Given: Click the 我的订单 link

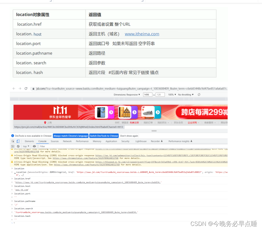Looking at the screenshot, I should point(148,123).
